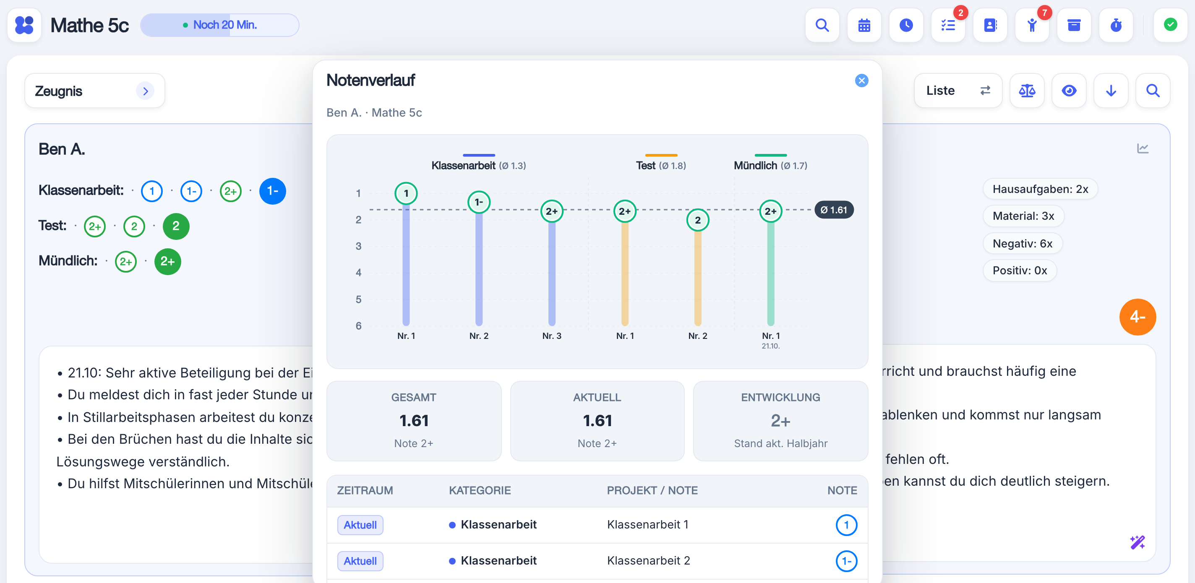Image resolution: width=1195 pixels, height=583 pixels.
Task: Open the person icon with badge 7
Action: click(1032, 25)
